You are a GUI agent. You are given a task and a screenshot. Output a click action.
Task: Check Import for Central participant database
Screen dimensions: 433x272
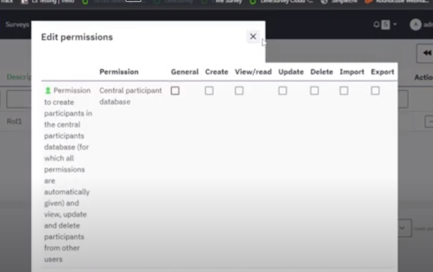[344, 91]
